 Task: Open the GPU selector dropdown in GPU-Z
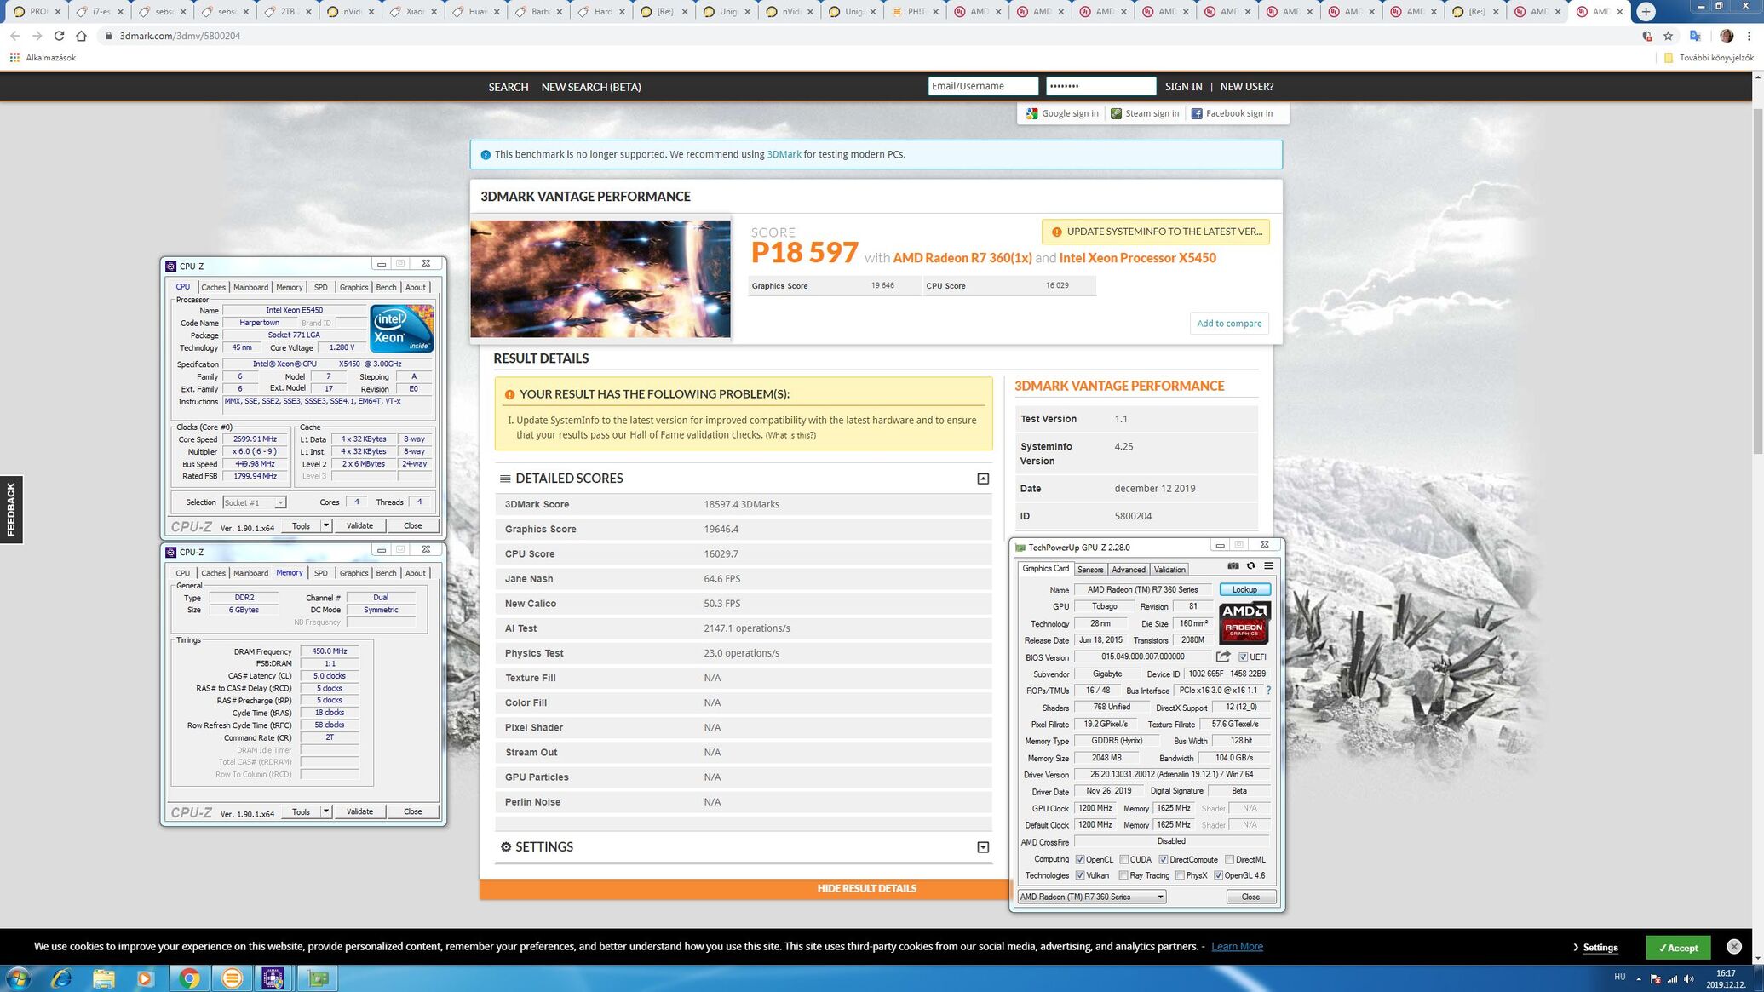tap(1092, 897)
